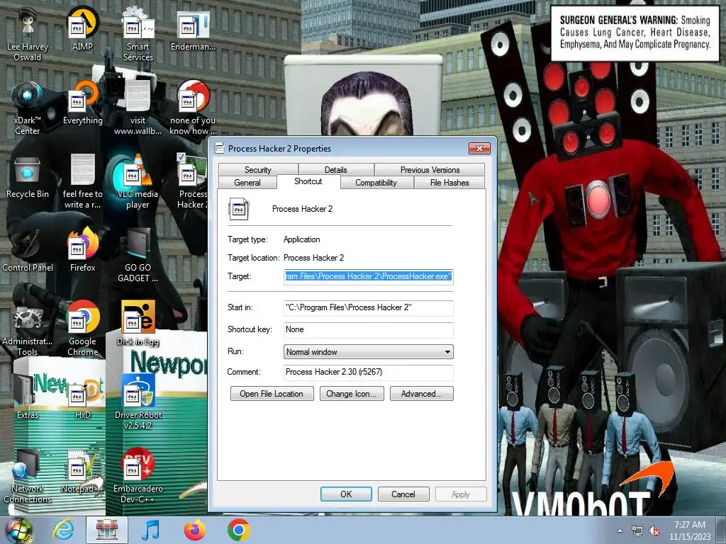The image size is (726, 544).
Task: Click the network status tray icon
Action: 637,531
